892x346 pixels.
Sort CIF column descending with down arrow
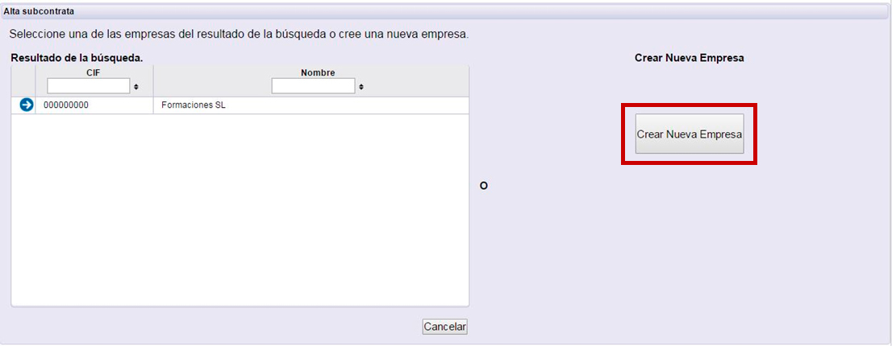tap(136, 89)
